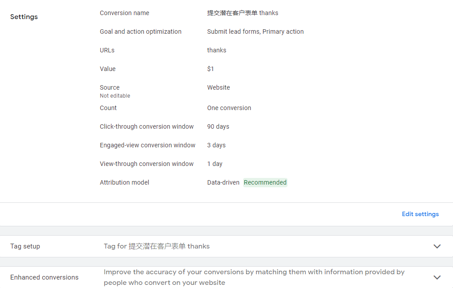Click the 90 days click-through window value
Image resolution: width=453 pixels, height=288 pixels.
218,126
